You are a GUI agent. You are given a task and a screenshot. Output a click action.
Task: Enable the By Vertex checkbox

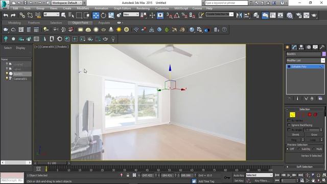[x=289, y=121]
